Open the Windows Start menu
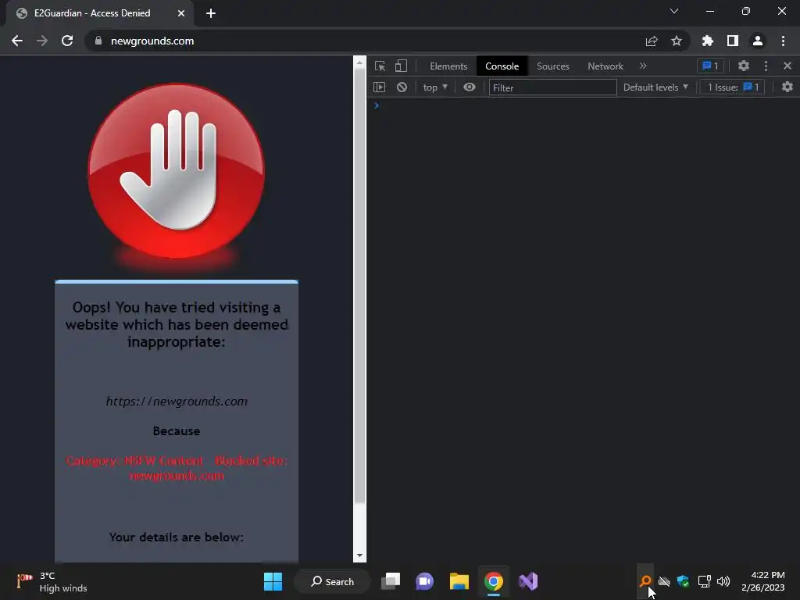Viewport: 800px width, 600px height. (x=273, y=581)
